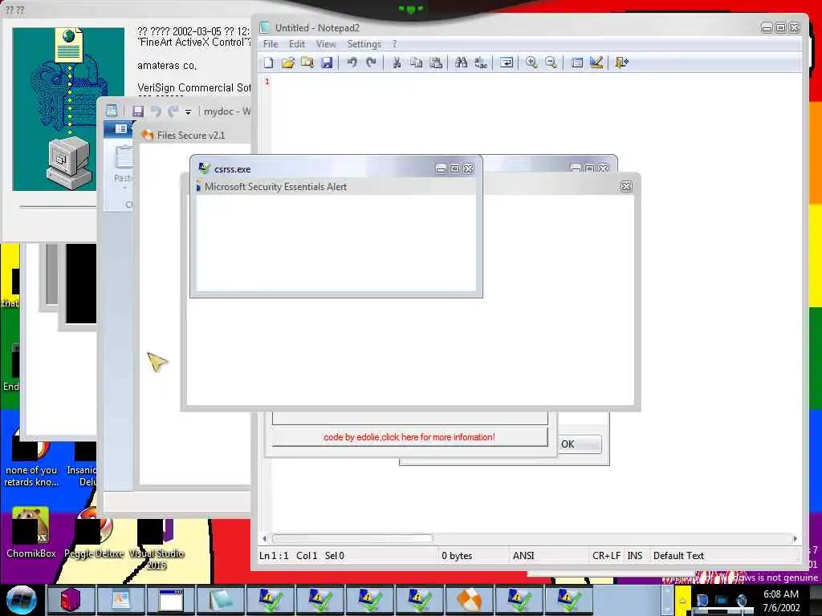Click 'amateras co.' text in certificate dialog
The width and height of the screenshot is (822, 616).
tap(167, 66)
